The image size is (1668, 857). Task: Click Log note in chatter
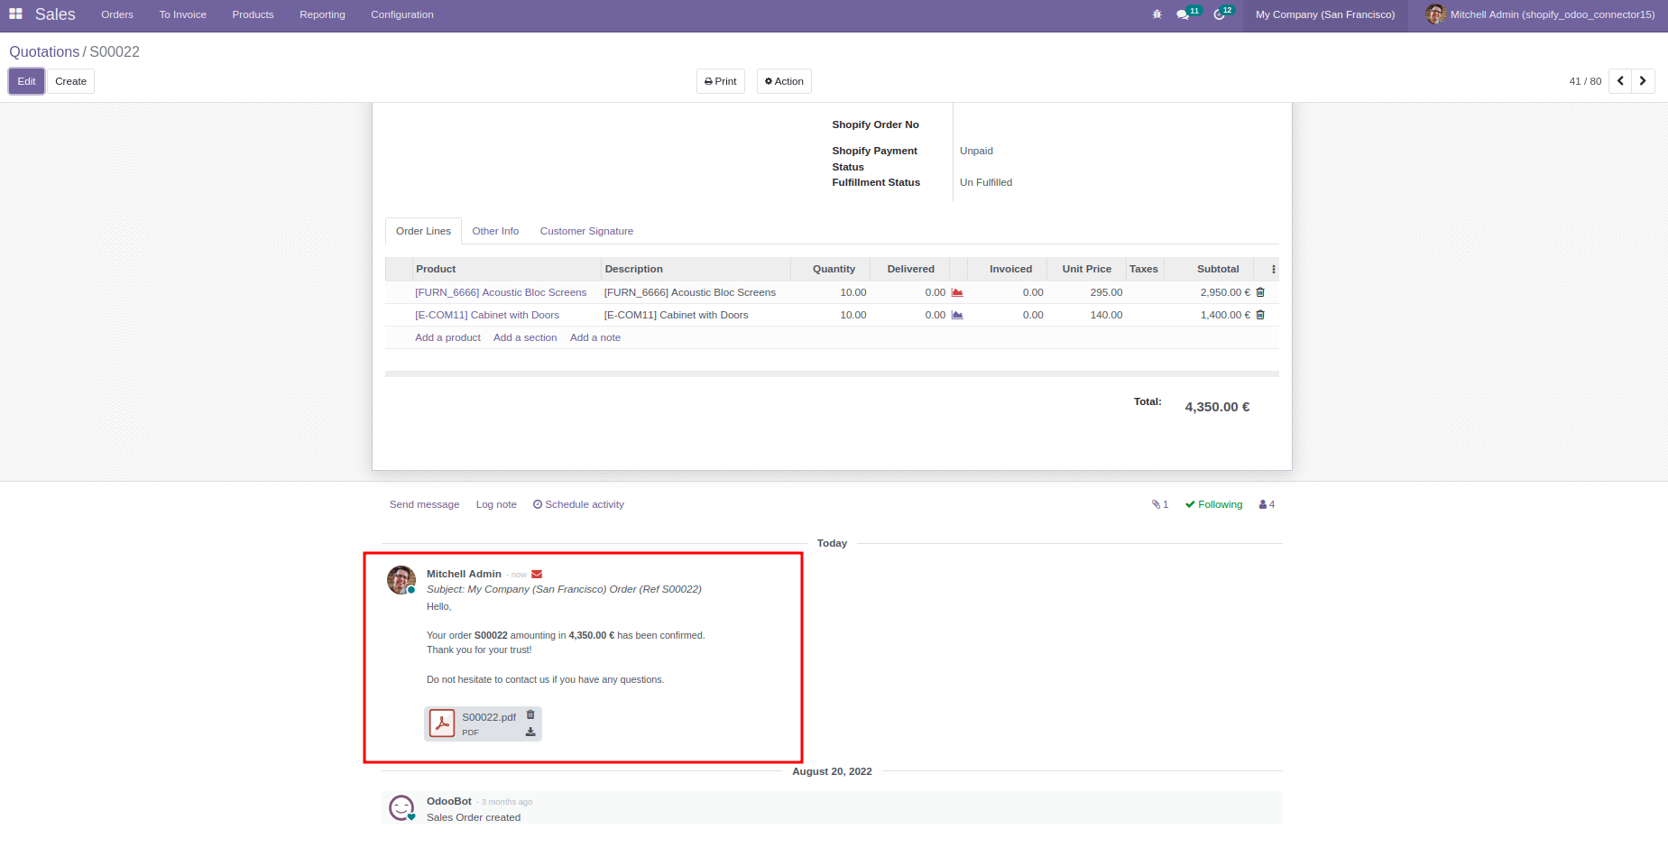496,504
